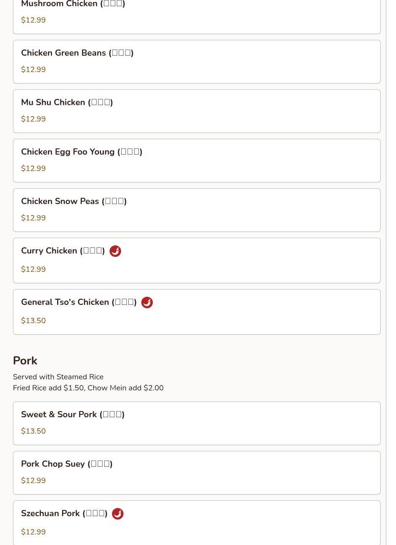396x545 pixels.
Task: Click the 'Served with Steamed Rice' note
Action: coord(58,377)
